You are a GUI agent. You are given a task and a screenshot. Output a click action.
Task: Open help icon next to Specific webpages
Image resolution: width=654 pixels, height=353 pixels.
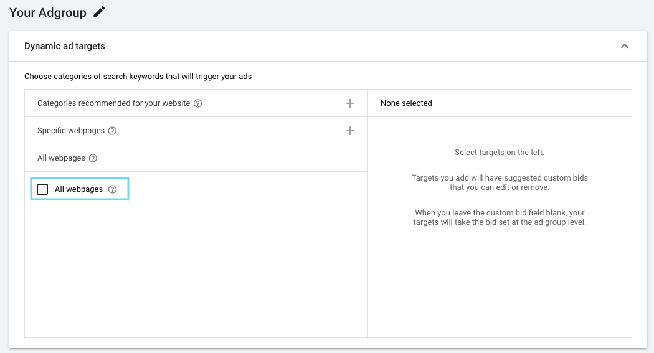(112, 131)
